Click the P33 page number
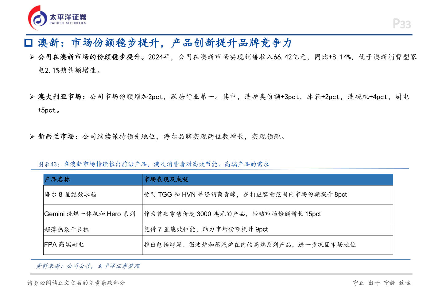The height and width of the screenshot is (296, 442). pyautogui.click(x=401, y=24)
